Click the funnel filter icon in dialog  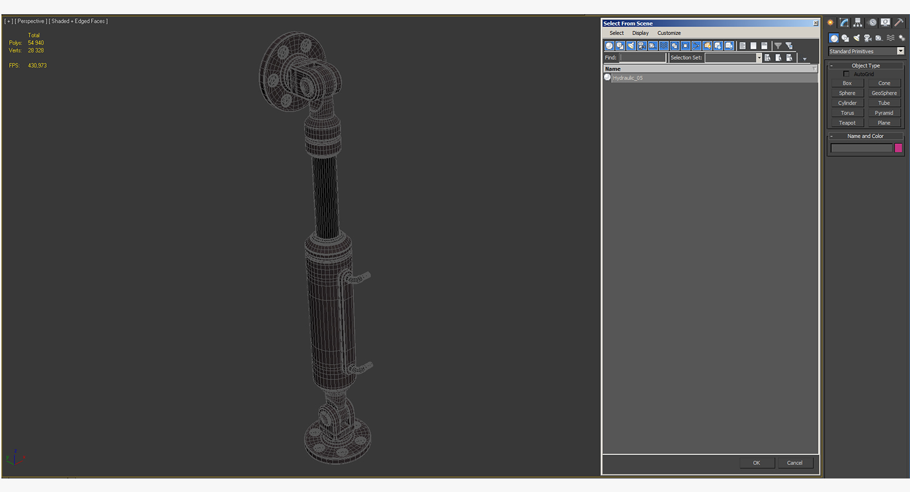pos(778,46)
